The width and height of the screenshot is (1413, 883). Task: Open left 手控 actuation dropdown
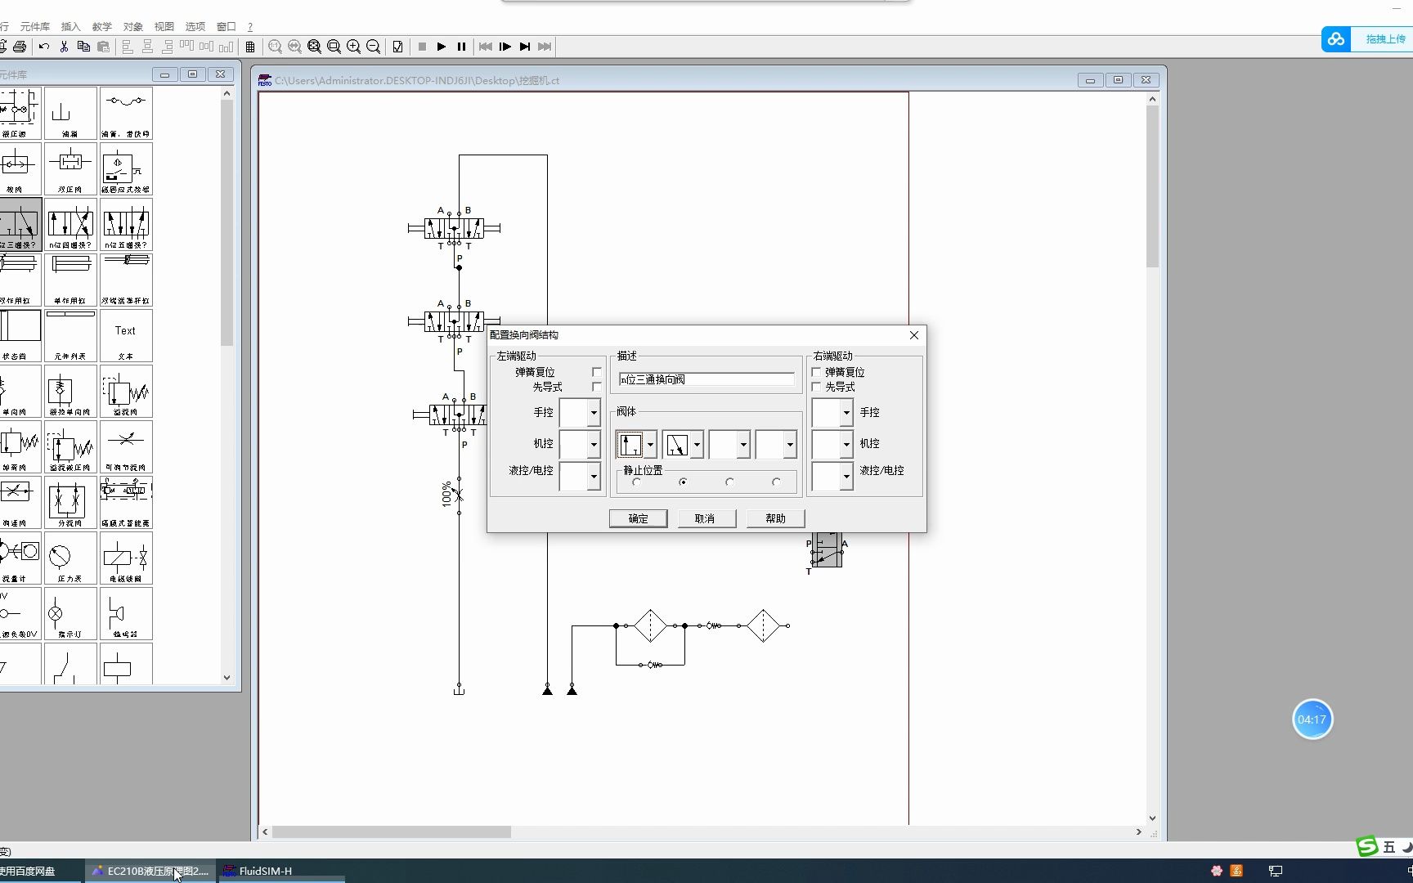click(x=594, y=413)
